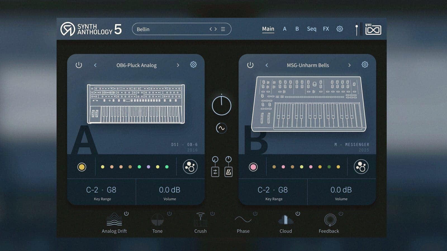Switch to the FX tab
The height and width of the screenshot is (251, 447).
(x=326, y=29)
